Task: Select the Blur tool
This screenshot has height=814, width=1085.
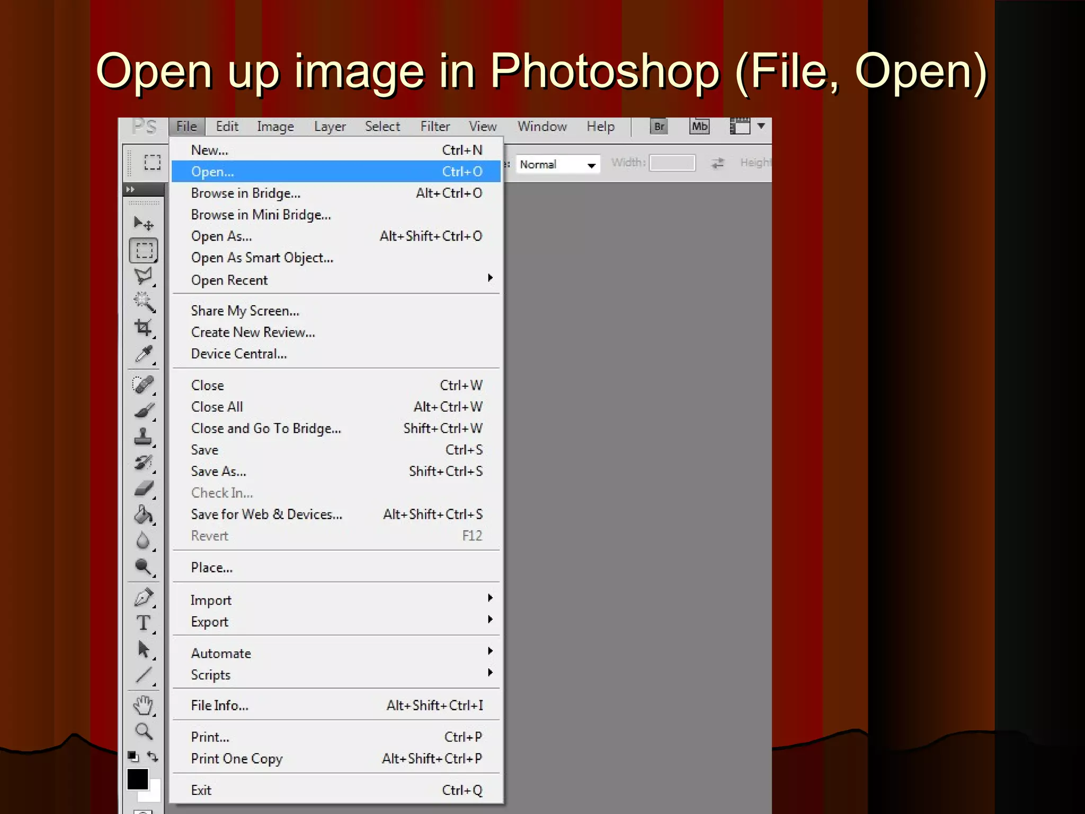Action: coord(144,541)
